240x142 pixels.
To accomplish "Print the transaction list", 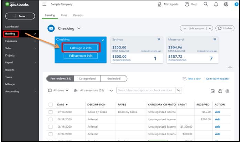I will coord(220,91).
